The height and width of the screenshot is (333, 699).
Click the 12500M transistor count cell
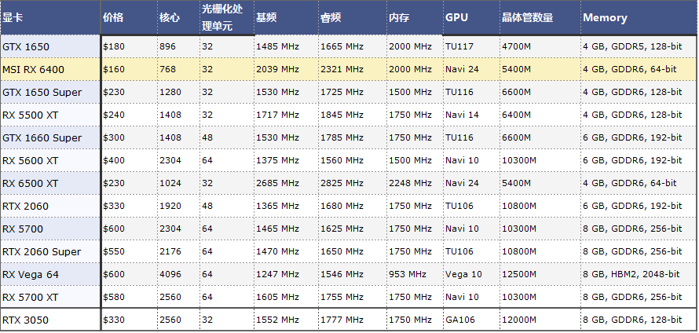coord(540,274)
